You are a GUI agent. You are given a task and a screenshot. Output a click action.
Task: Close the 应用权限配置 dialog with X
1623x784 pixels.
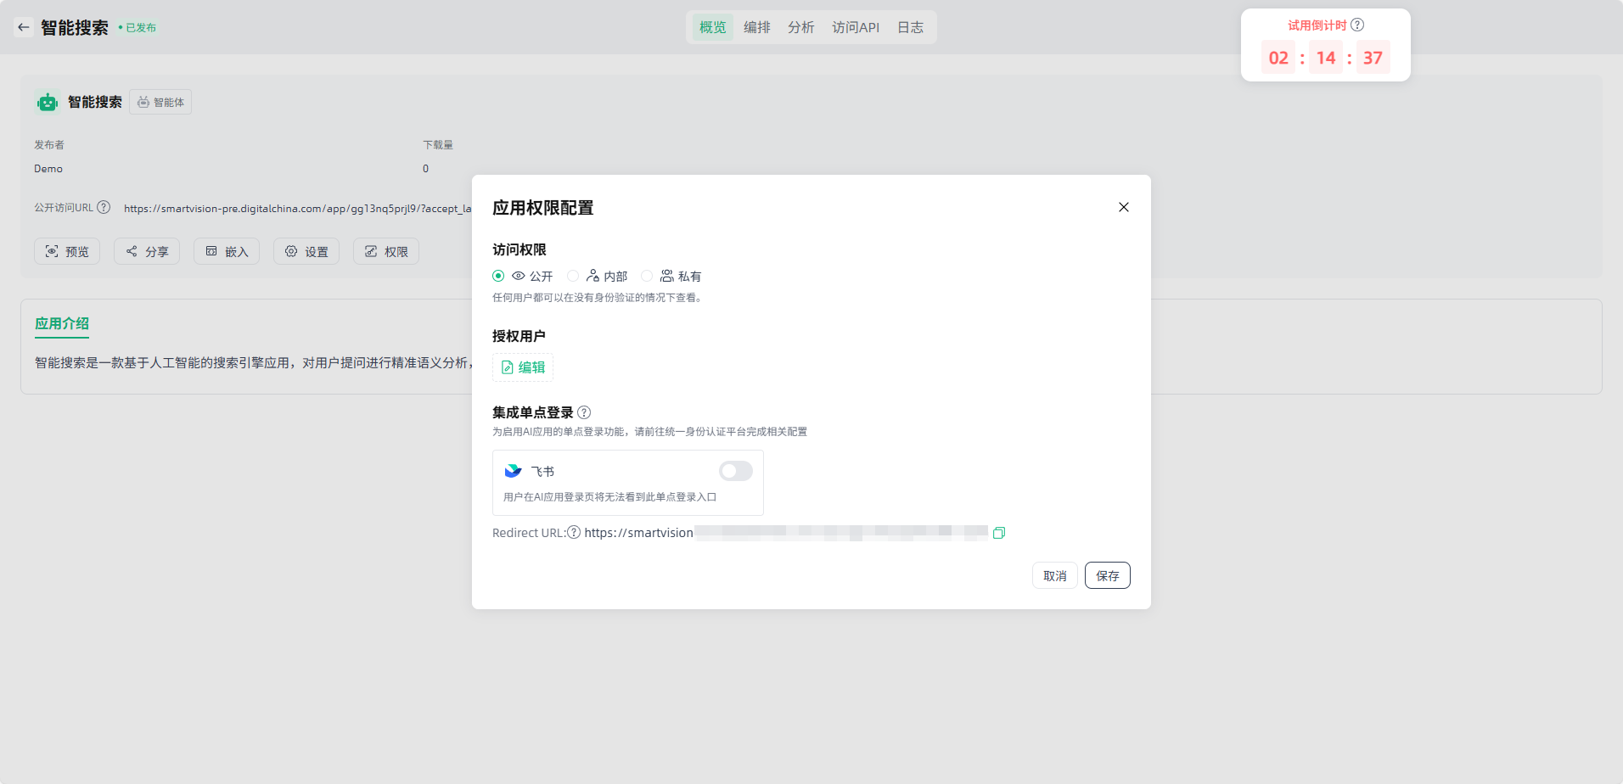(1123, 207)
